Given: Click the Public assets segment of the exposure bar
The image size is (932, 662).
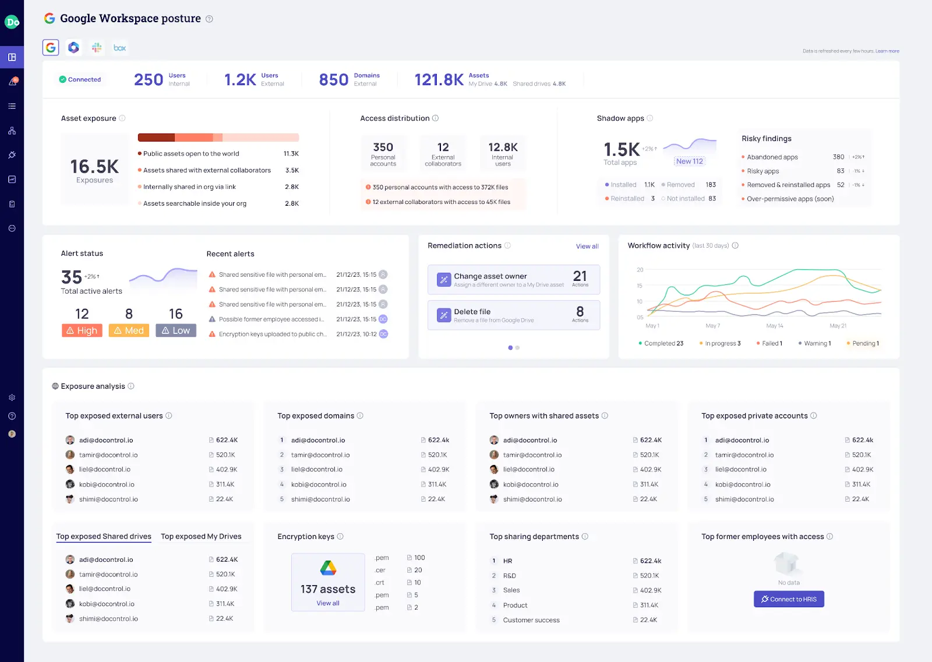Looking at the screenshot, I should [155, 137].
